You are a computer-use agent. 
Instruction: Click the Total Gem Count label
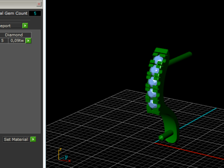click(x=14, y=14)
